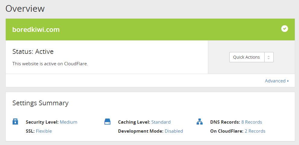Viewport: 299px width, 145px height.
Task: Click the boredkiwi.com domain title
Action: (36, 30)
